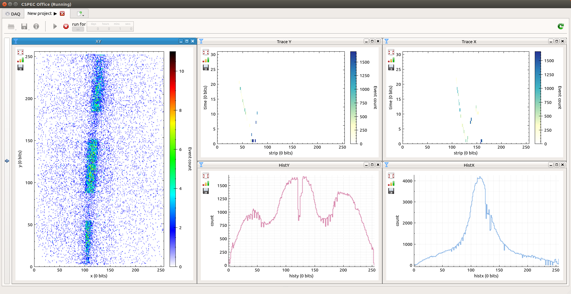The height and width of the screenshot is (294, 571).
Task: Click the scale bars icon in HistY
Action: pos(206,183)
